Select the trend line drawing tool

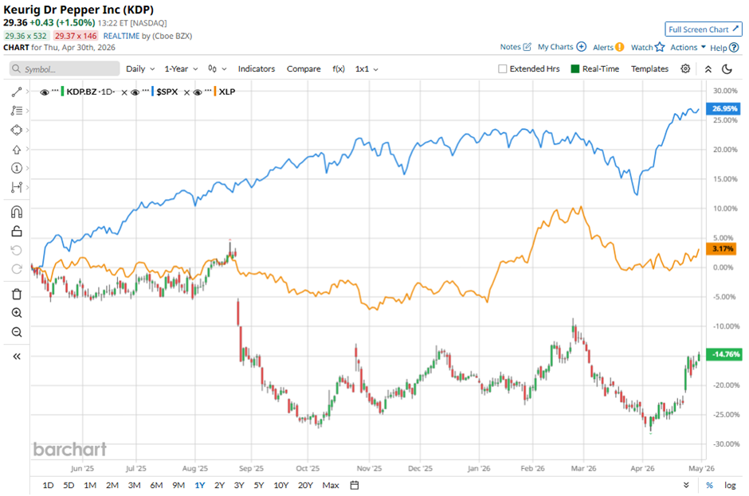tap(17, 92)
